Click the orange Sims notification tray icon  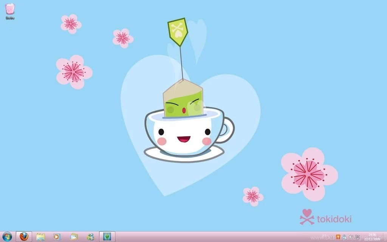coord(338,237)
